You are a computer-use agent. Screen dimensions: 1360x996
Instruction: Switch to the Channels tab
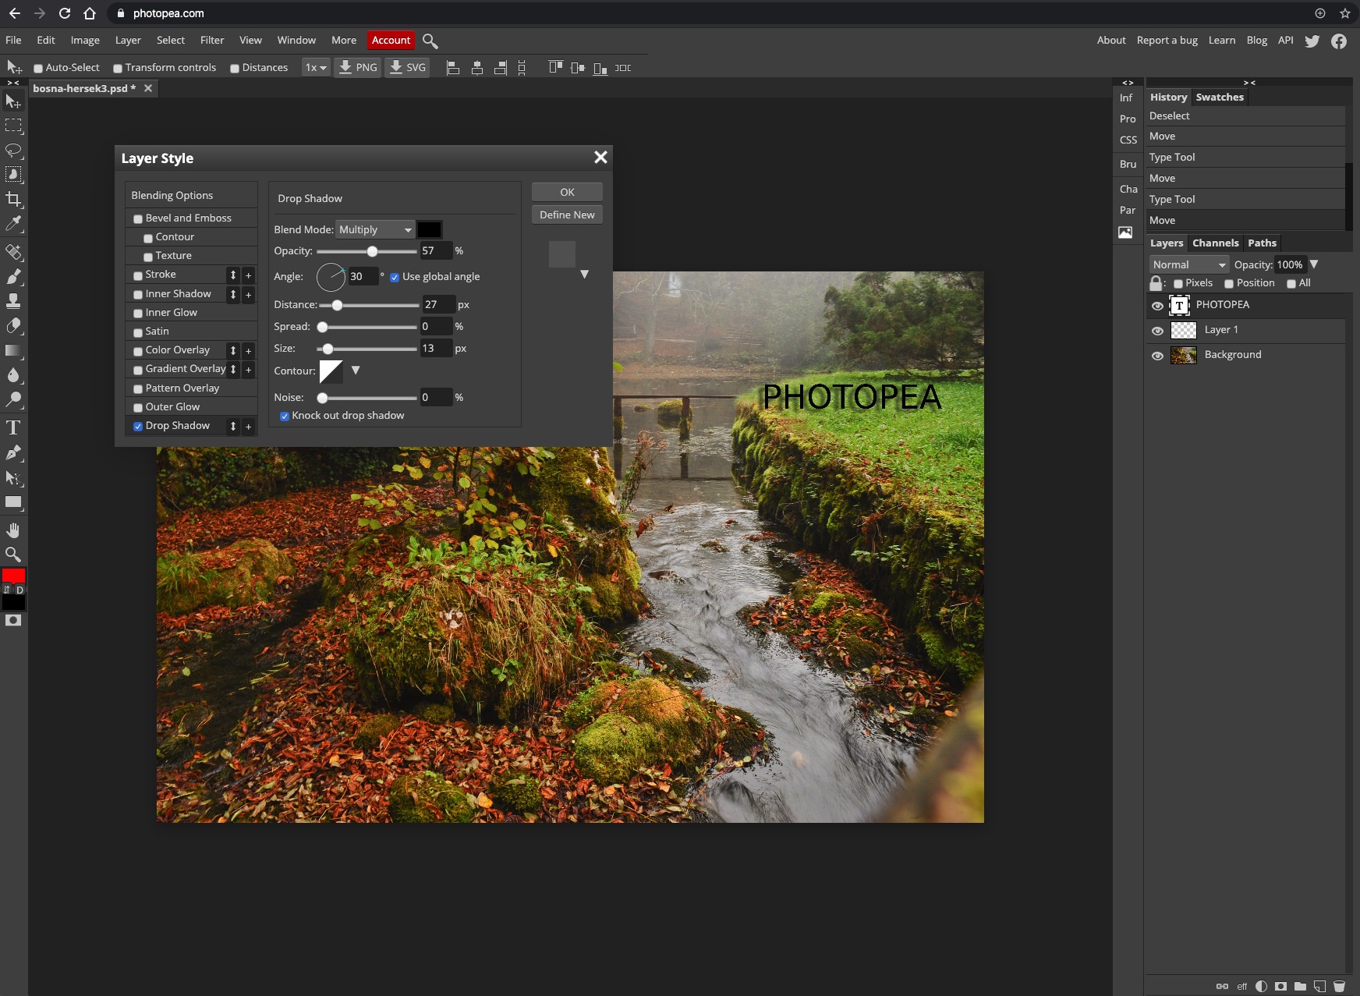click(x=1215, y=243)
